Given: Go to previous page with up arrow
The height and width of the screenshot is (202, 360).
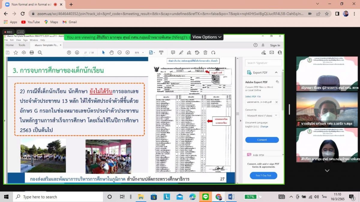Looking at the screenshot, I should tap(69, 53).
